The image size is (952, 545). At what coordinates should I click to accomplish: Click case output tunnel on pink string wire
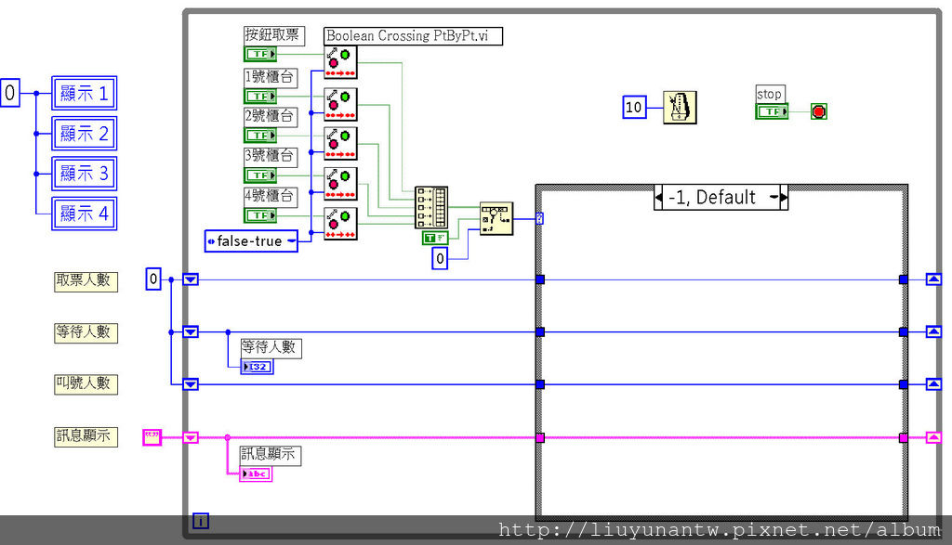point(904,437)
